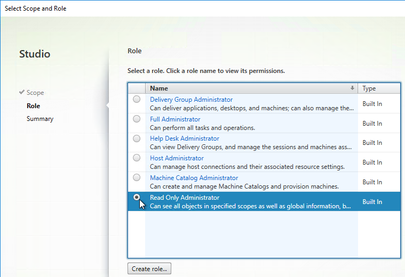Select the Machine Catalog Administrator radio button
The image size is (405, 277).
pos(137,177)
